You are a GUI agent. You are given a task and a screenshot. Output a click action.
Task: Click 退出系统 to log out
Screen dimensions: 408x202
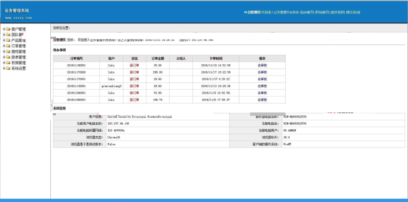pyautogui.click(x=353, y=12)
